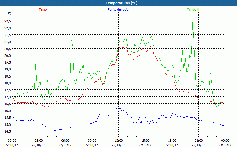The height and width of the screenshot is (148, 237).
Task: Click the 15,5 y-axis value
Action: (x=8, y=118)
